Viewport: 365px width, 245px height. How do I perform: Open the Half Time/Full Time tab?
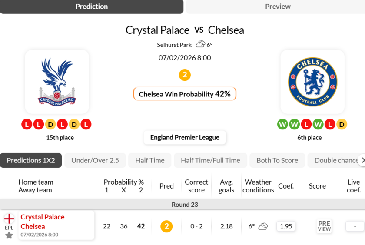click(x=210, y=160)
